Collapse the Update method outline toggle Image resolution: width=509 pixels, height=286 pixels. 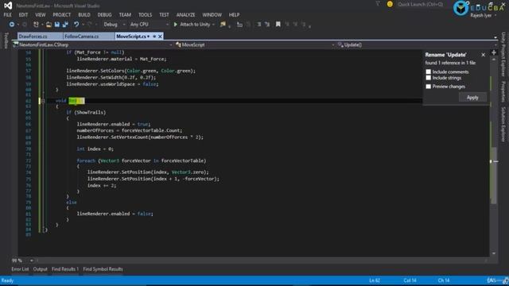(43, 101)
